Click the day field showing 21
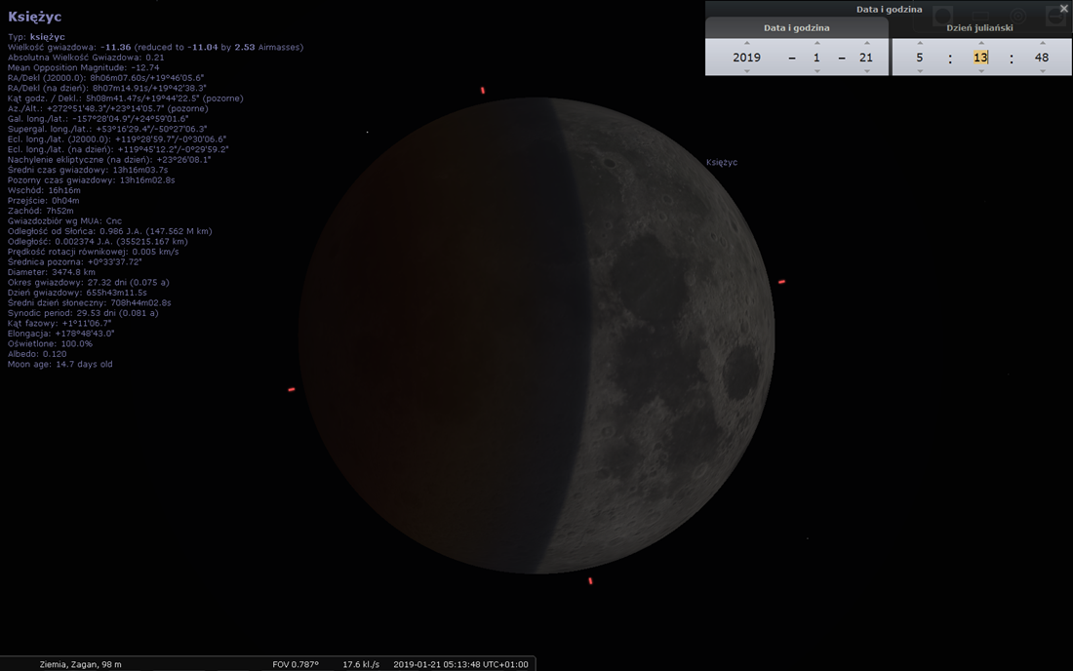The height and width of the screenshot is (671, 1073). pos(865,58)
